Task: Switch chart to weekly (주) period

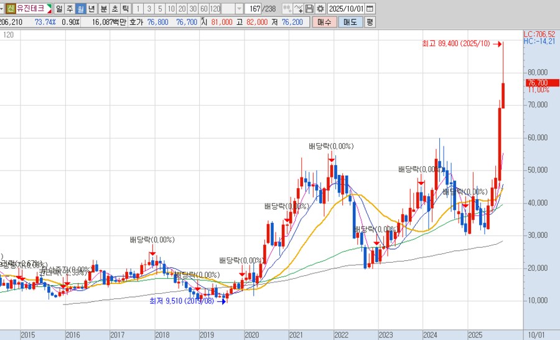Action: 69,9
